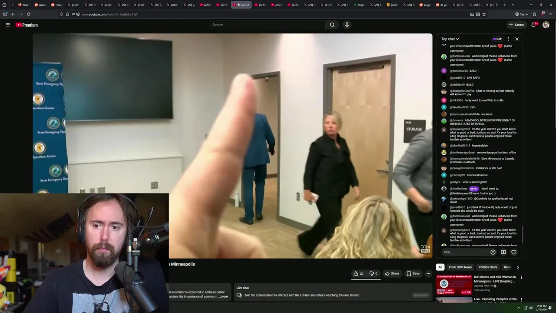
Task: Click the YouTube Premium logo
Action: tap(27, 25)
